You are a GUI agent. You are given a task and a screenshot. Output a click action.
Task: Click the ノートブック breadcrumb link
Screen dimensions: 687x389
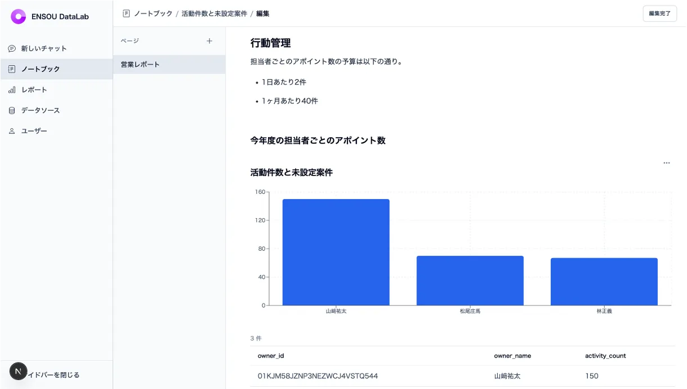coord(154,13)
